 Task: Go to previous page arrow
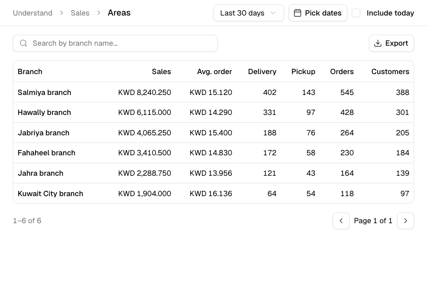[341, 221]
